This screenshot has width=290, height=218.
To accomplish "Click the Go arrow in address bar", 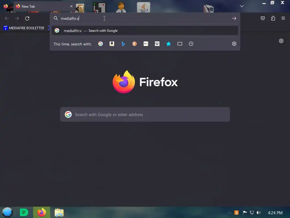I will click(234, 18).
